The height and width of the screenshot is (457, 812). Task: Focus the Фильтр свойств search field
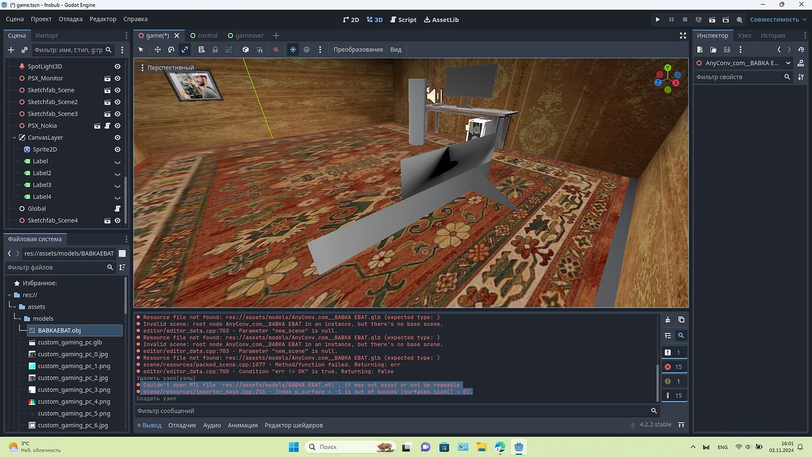[x=743, y=77]
